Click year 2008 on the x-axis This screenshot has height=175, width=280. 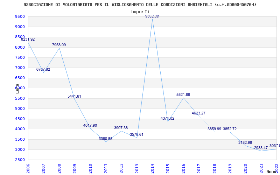pyautogui.click(x=59, y=168)
